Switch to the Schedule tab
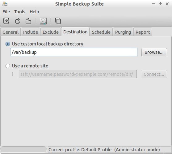 (101, 32)
